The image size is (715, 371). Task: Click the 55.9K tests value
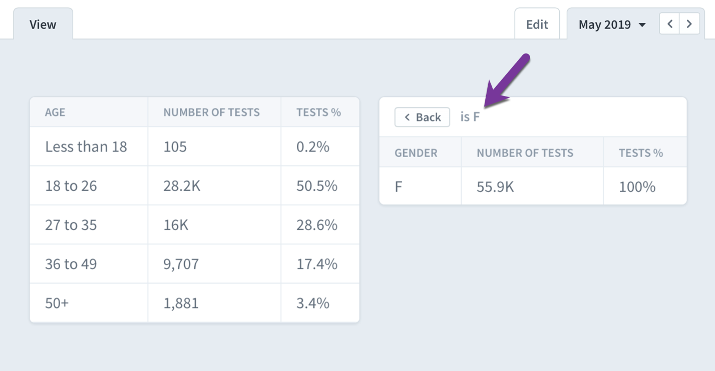pyautogui.click(x=495, y=187)
